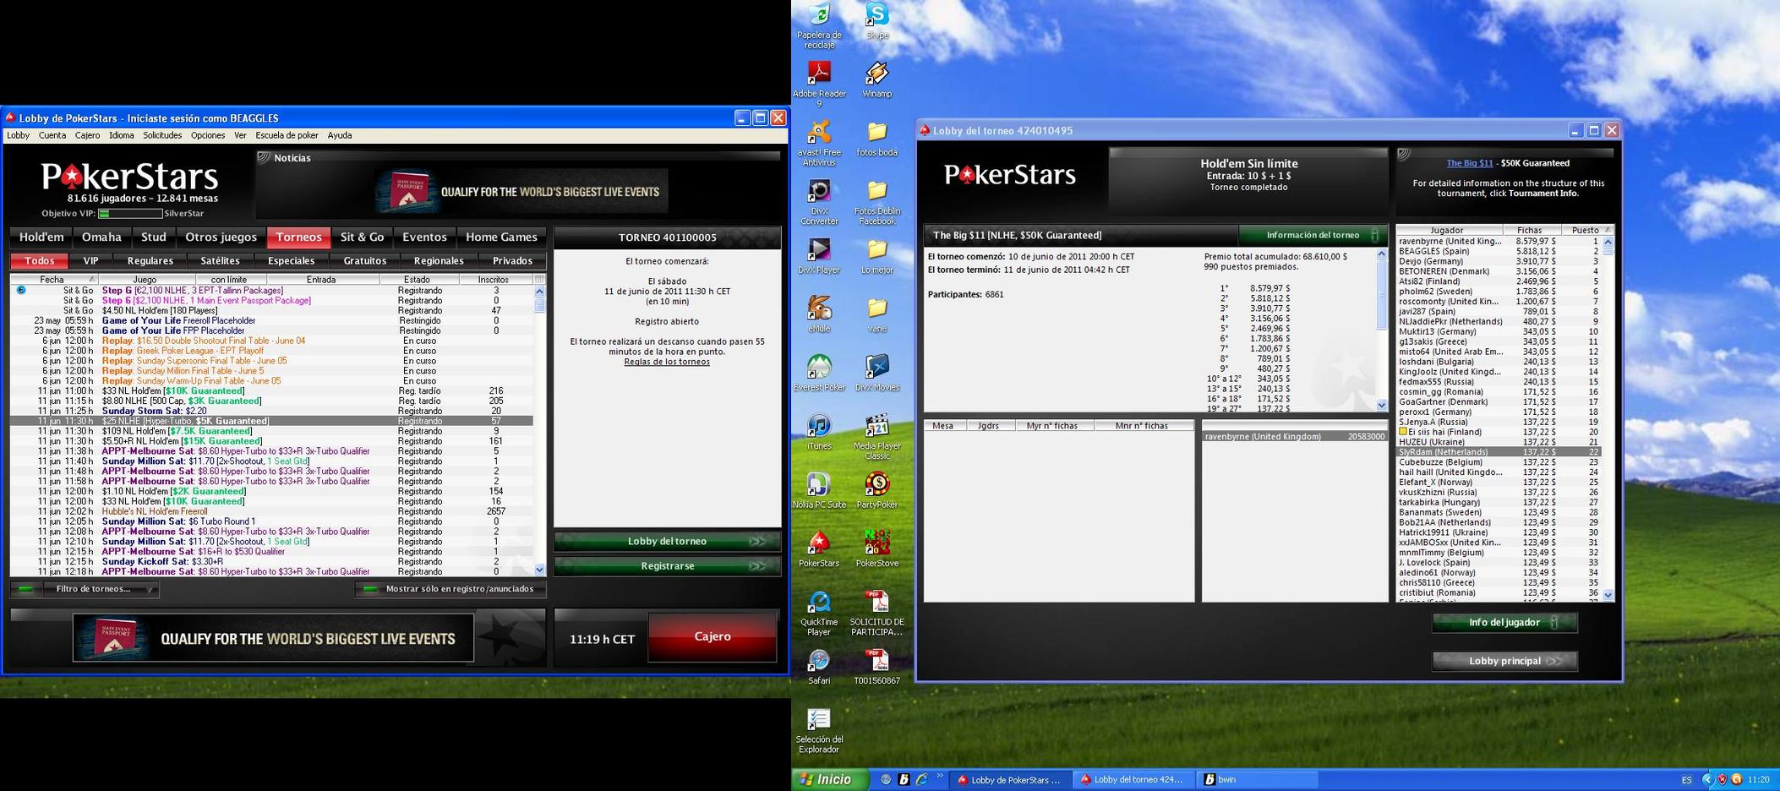
Task: Sort player list by Puesto column
Action: click(x=1586, y=230)
